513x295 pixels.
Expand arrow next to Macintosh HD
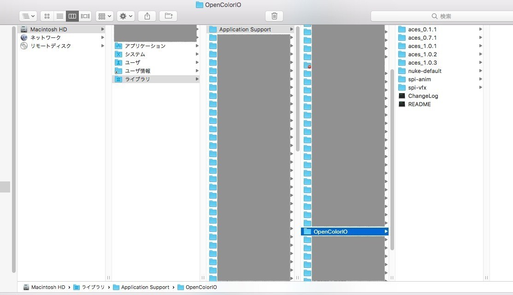(x=102, y=29)
